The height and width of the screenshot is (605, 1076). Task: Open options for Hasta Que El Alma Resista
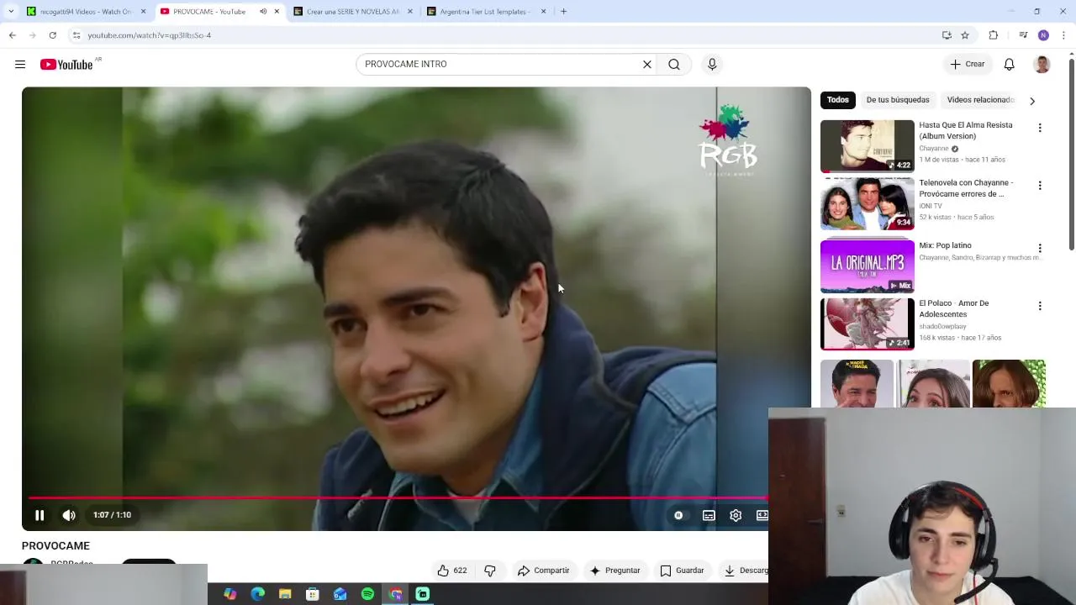click(1040, 128)
